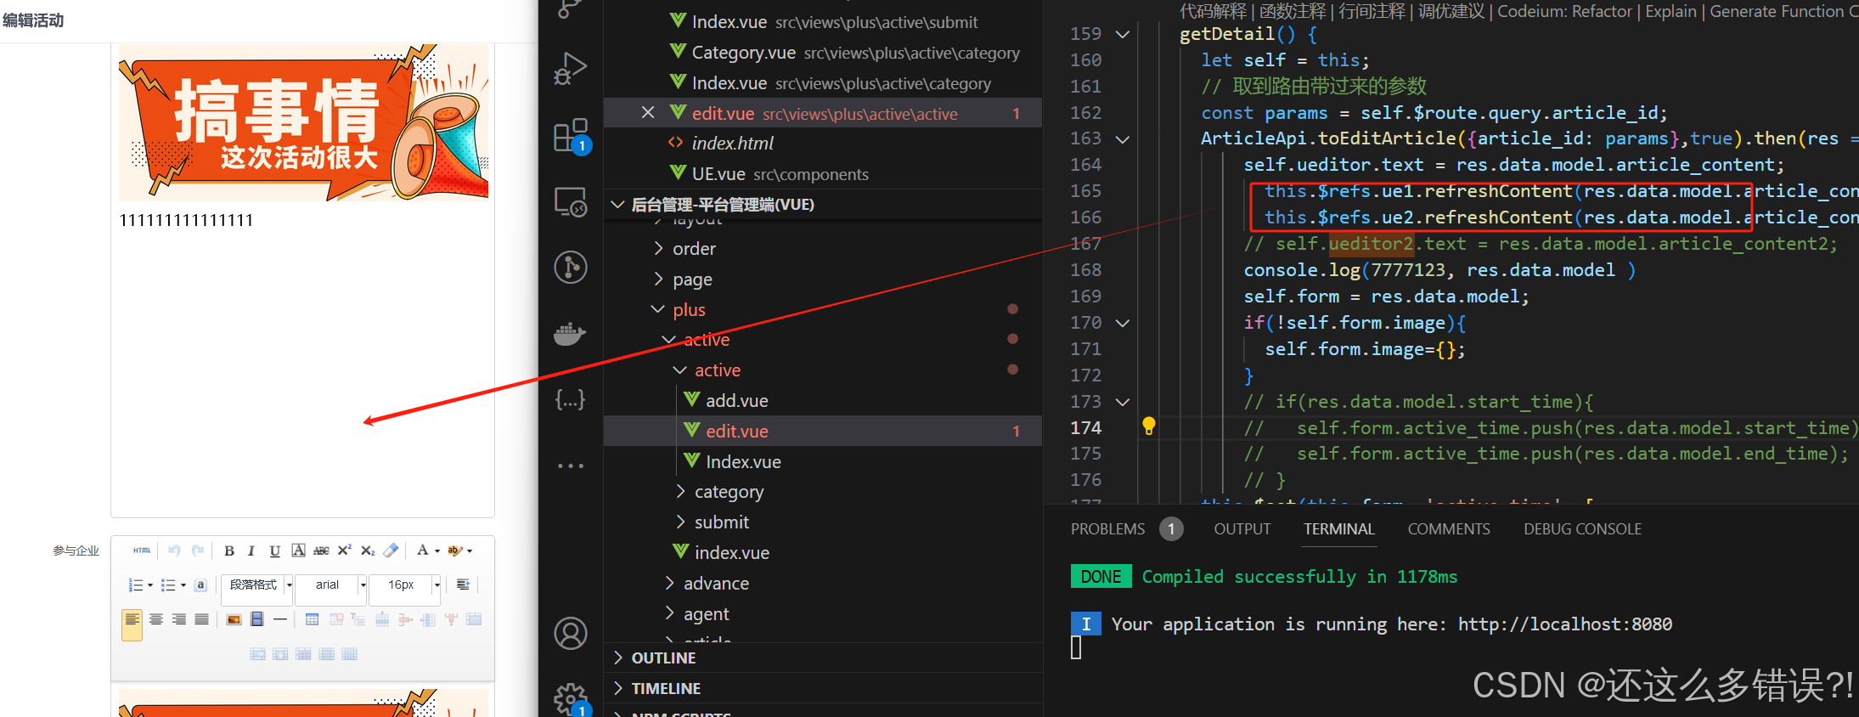
Task: Click the font color A icon
Action: coord(423,550)
